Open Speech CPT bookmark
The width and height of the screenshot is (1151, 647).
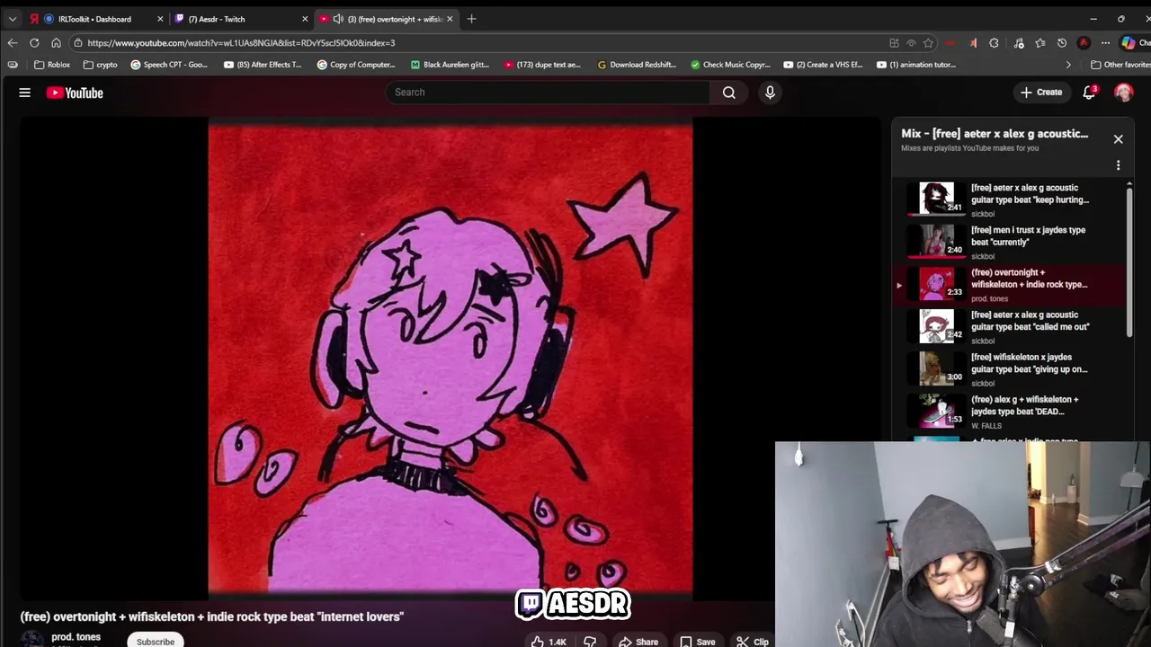[x=169, y=65]
